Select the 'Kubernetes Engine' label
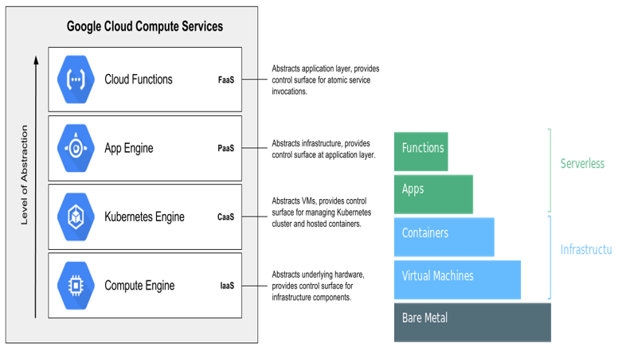This screenshot has height=347, width=618. pos(144,217)
